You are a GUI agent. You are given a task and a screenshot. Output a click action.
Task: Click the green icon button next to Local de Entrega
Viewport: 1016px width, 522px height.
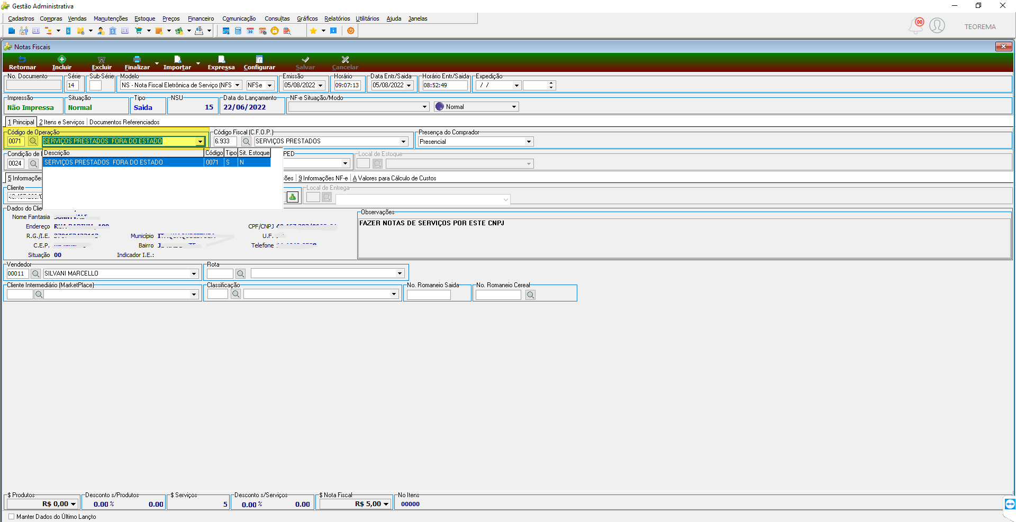pyautogui.click(x=293, y=197)
